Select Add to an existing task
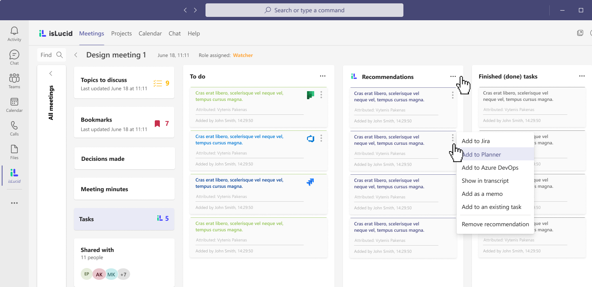Image resolution: width=592 pixels, height=287 pixels. click(x=495, y=207)
